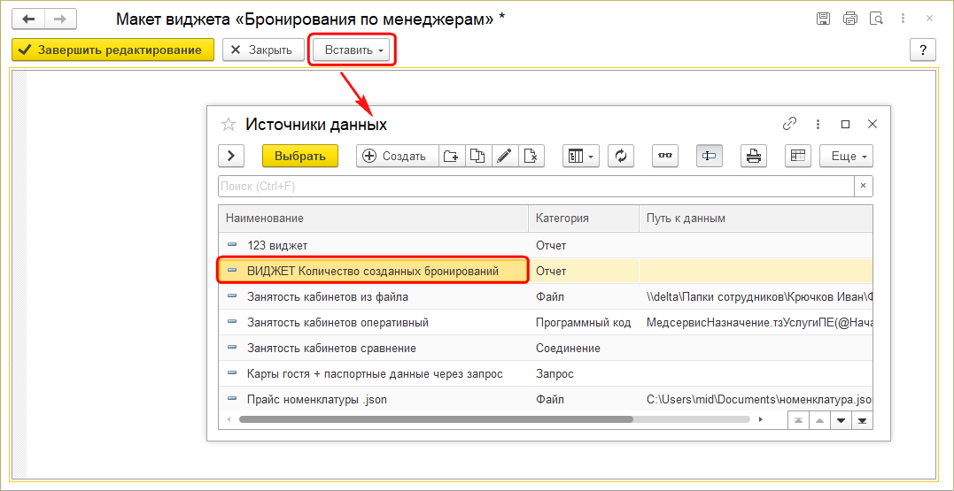The height and width of the screenshot is (491, 954).
Task: Click the \\delta\Папки сотрудников path cell
Action: click(756, 297)
